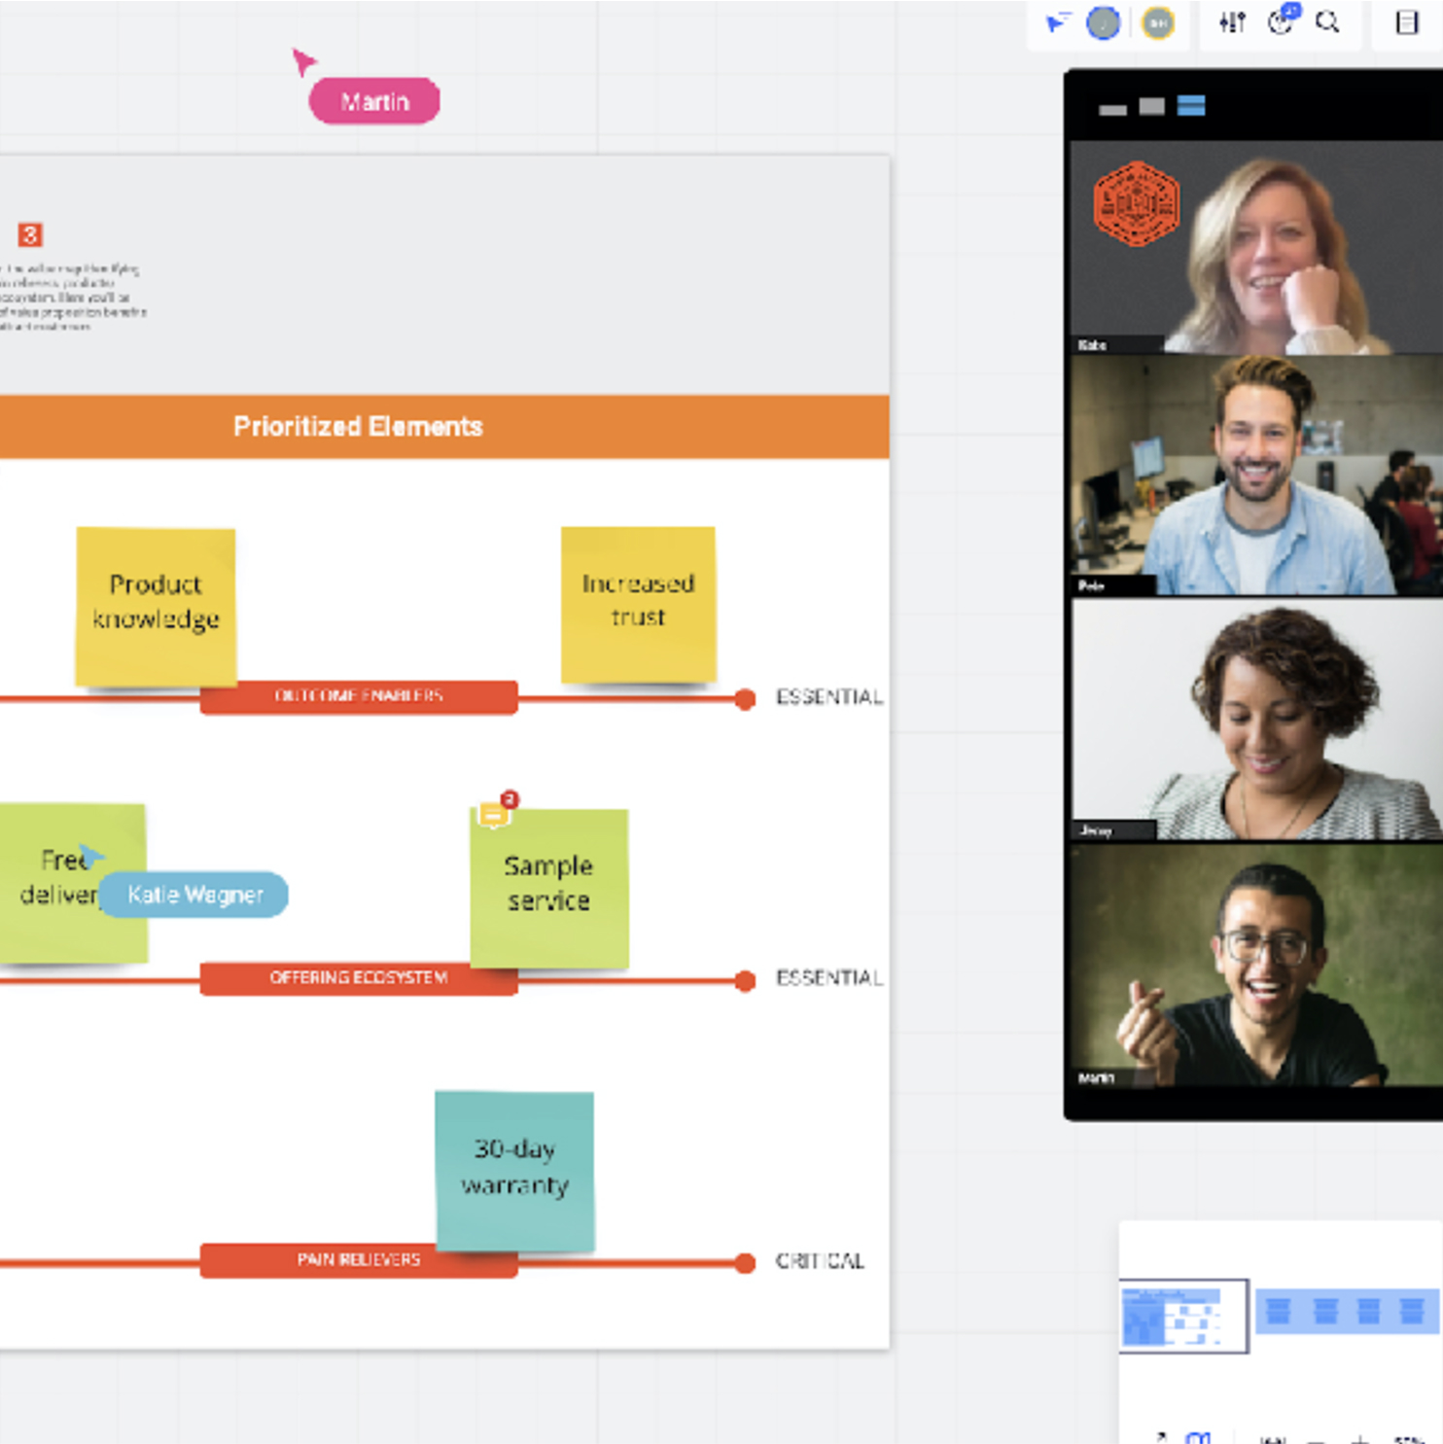Click the Pain Relievers label
1443x1444 pixels.
click(x=359, y=1260)
